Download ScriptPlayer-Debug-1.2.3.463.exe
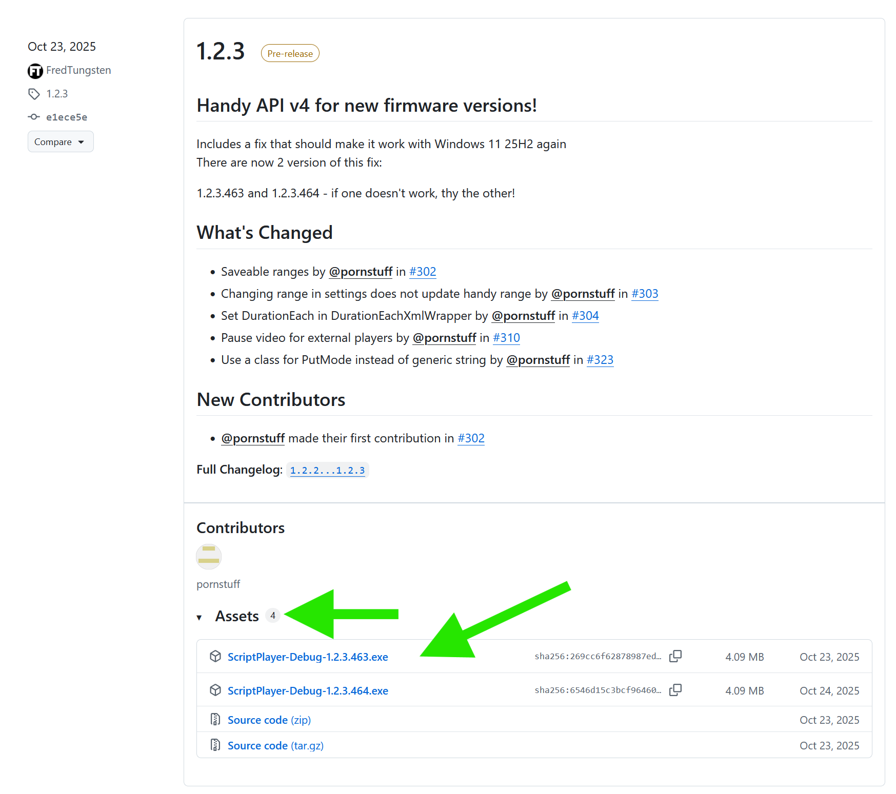Image resolution: width=896 pixels, height=794 pixels. click(x=308, y=657)
